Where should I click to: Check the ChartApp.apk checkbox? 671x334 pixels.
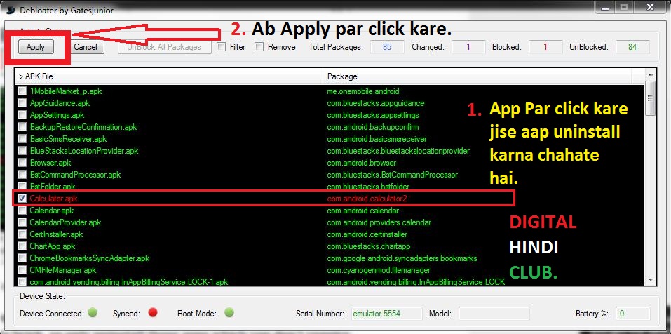click(x=22, y=246)
